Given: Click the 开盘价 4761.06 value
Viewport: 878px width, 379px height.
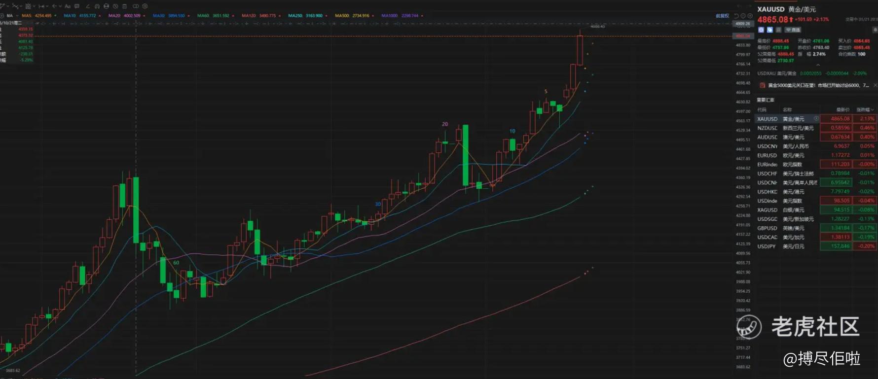Looking at the screenshot, I should click(x=821, y=41).
